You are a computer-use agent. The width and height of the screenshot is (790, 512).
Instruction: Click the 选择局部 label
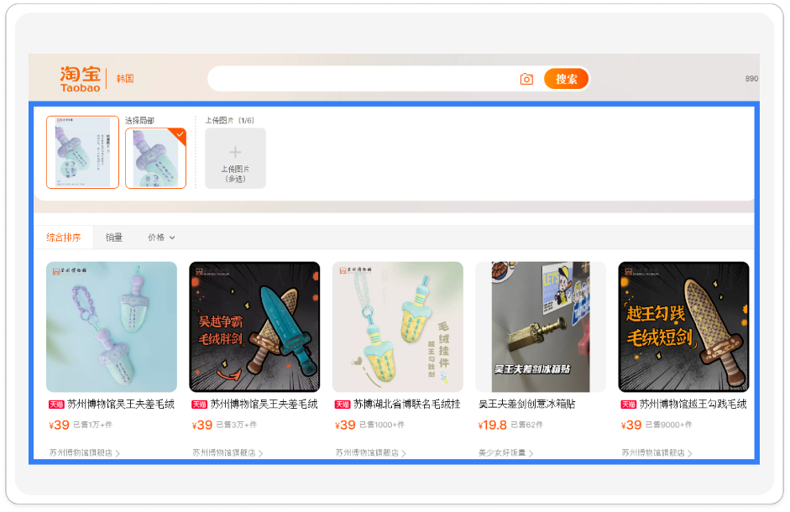click(x=139, y=120)
